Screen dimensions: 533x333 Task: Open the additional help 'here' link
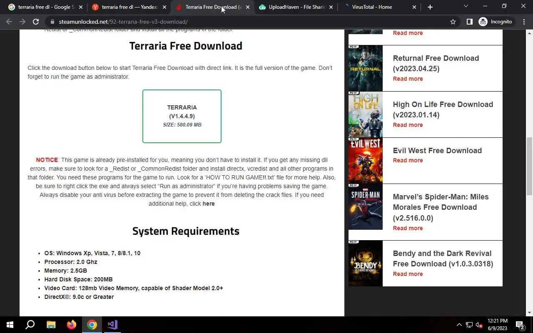point(209,204)
